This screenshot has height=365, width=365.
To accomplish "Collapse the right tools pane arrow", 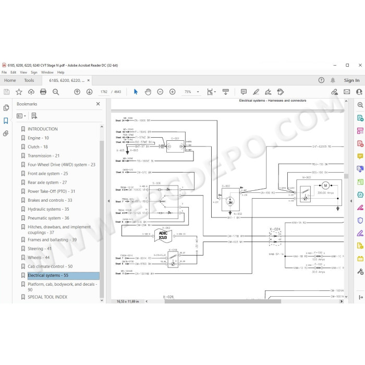I will 351,201.
